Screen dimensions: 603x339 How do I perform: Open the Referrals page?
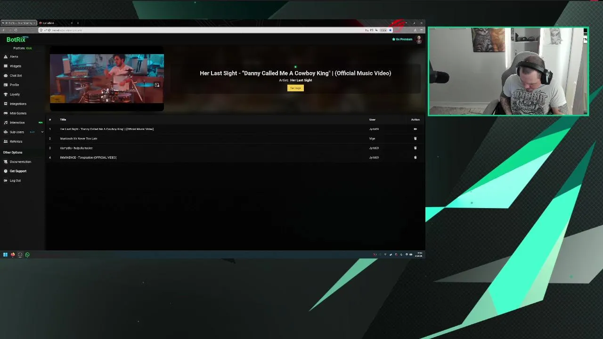click(x=16, y=141)
